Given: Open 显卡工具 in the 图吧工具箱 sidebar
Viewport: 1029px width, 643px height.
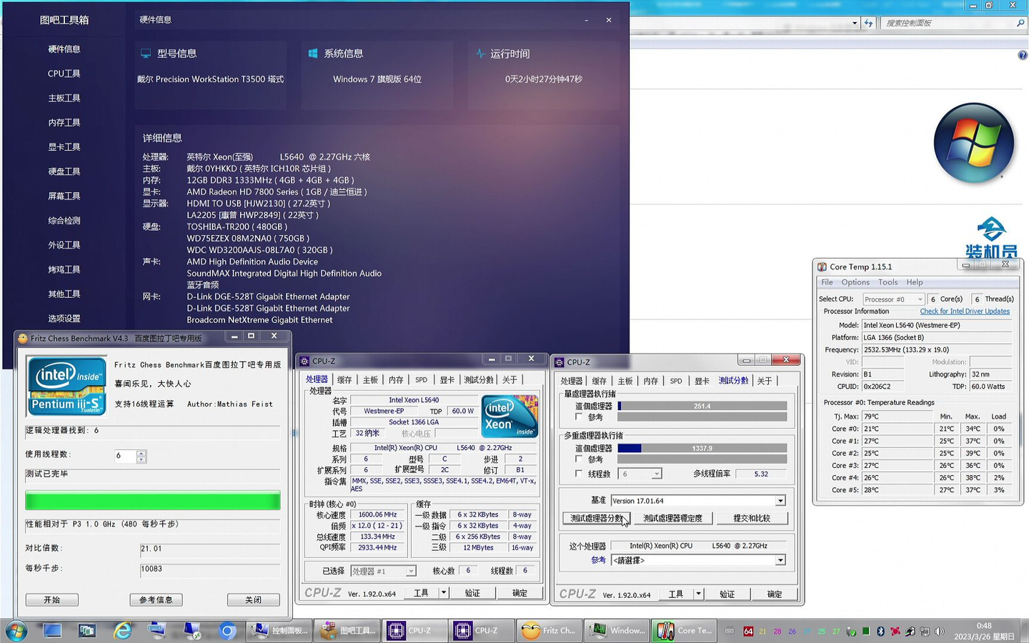Looking at the screenshot, I should pyautogui.click(x=63, y=146).
